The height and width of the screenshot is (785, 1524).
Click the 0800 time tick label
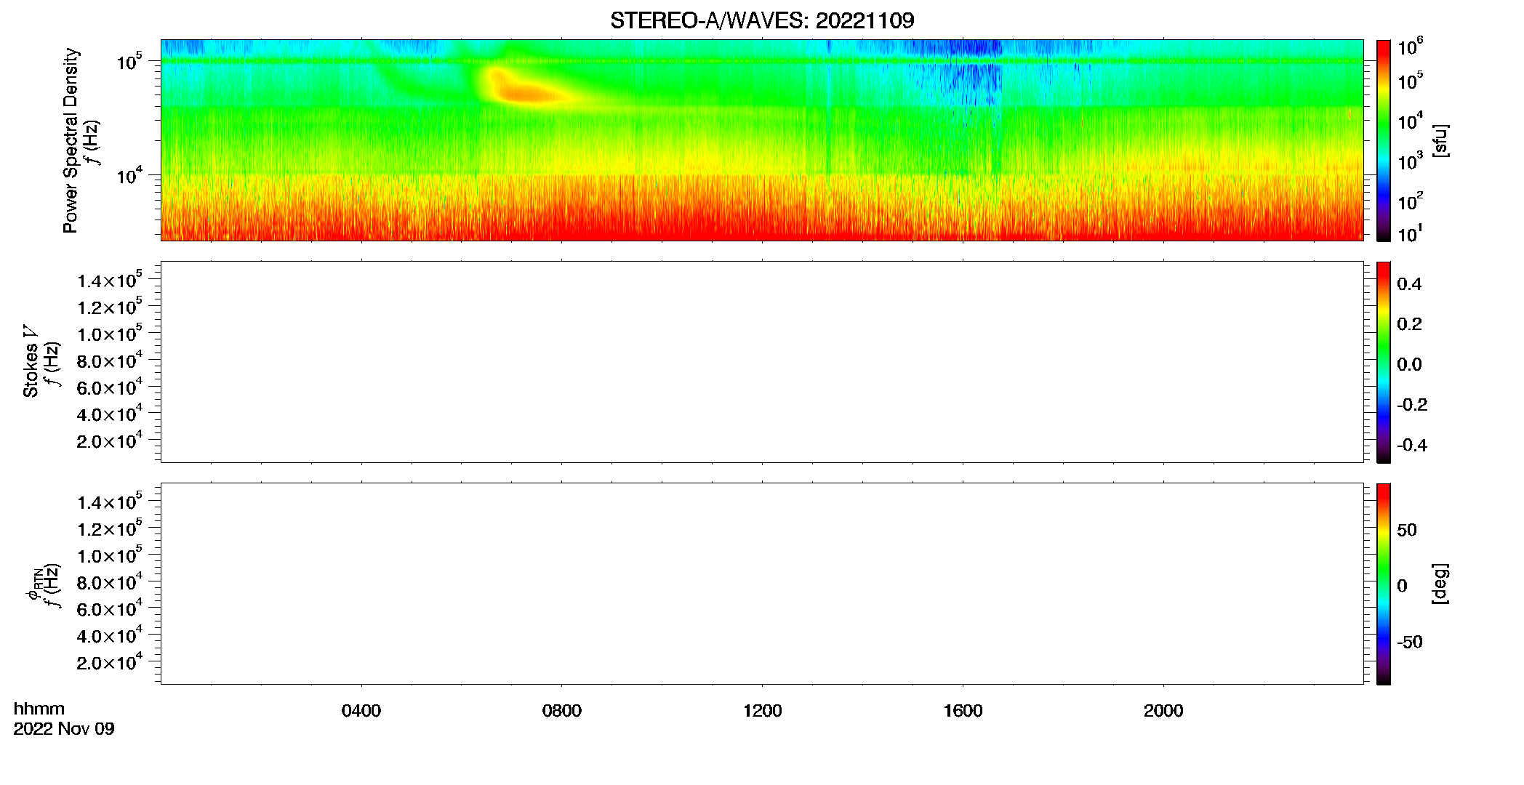pos(561,711)
